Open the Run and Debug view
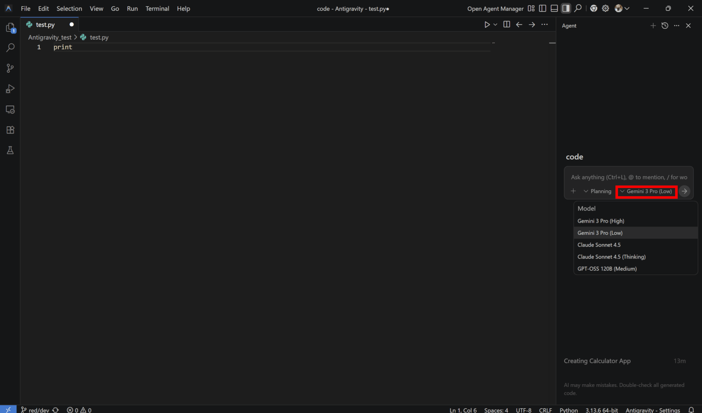The width and height of the screenshot is (702, 413). (x=10, y=89)
